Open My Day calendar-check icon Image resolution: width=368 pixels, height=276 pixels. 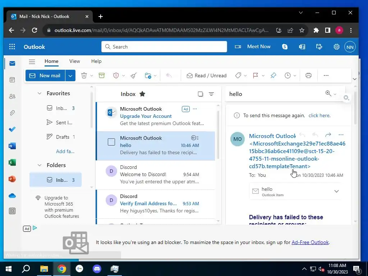pyautogui.click(x=319, y=47)
